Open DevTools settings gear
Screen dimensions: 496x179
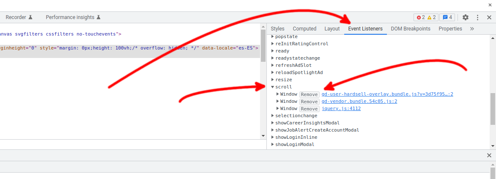click(x=466, y=17)
